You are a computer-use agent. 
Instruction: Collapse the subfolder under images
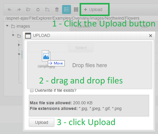(13, 35)
